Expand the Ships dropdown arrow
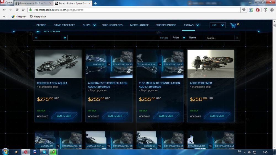Image resolution: width=276 pixels, height=155 pixels. [94, 25]
